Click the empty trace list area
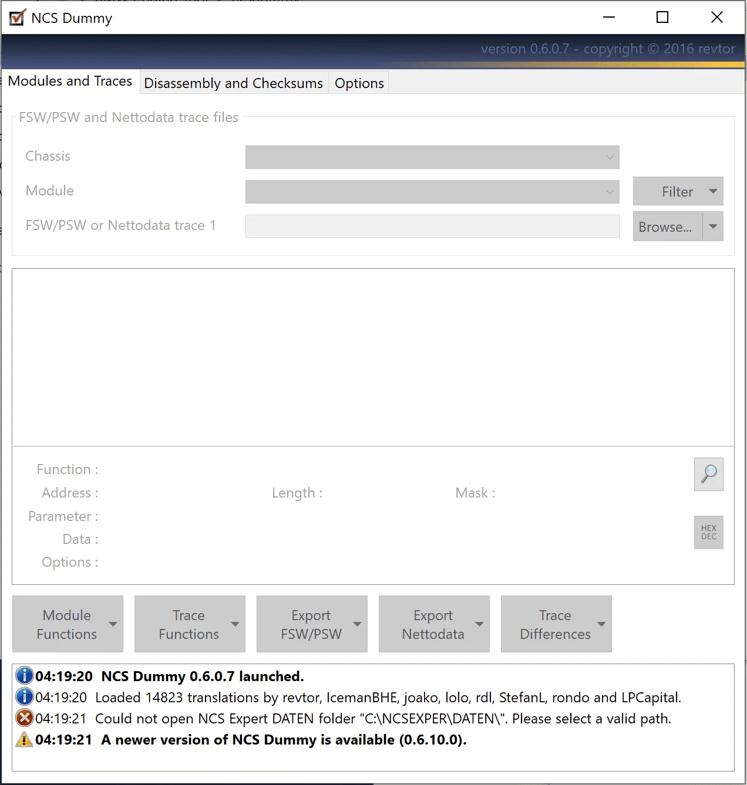 (x=373, y=357)
